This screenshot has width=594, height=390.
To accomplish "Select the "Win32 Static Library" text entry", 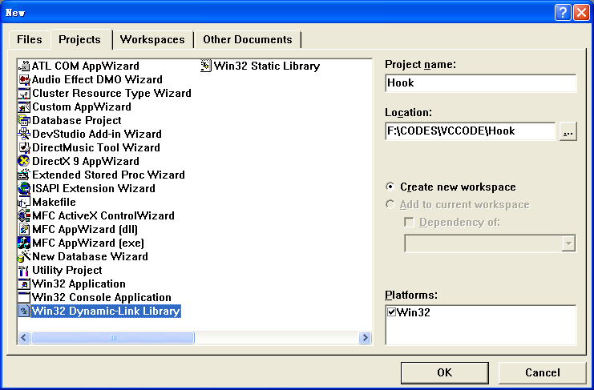I will pyautogui.click(x=267, y=66).
